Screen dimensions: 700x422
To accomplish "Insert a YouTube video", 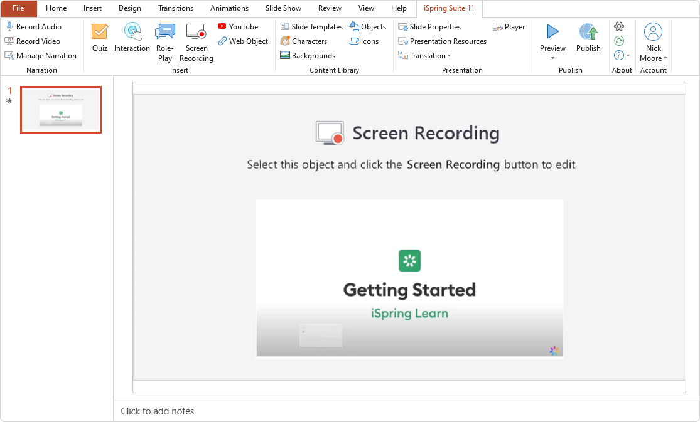I will point(238,27).
